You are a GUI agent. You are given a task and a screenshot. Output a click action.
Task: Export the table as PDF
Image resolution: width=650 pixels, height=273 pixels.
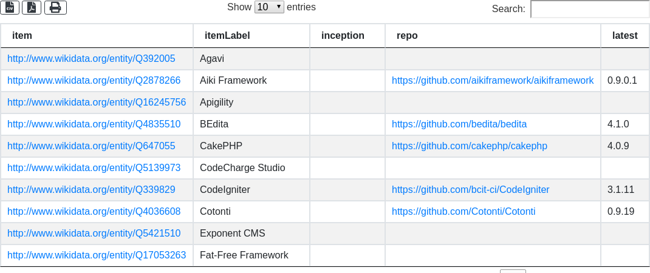pyautogui.click(x=32, y=7)
